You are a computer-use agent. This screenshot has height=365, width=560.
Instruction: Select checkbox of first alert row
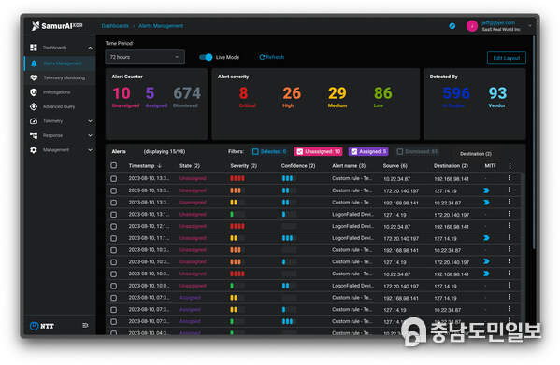(x=113, y=178)
